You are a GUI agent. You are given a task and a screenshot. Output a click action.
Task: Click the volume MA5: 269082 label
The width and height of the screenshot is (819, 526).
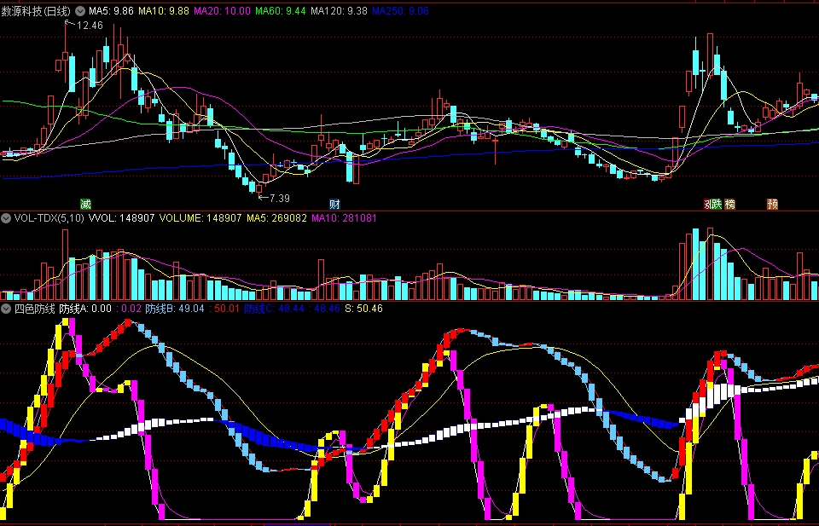[x=276, y=218]
